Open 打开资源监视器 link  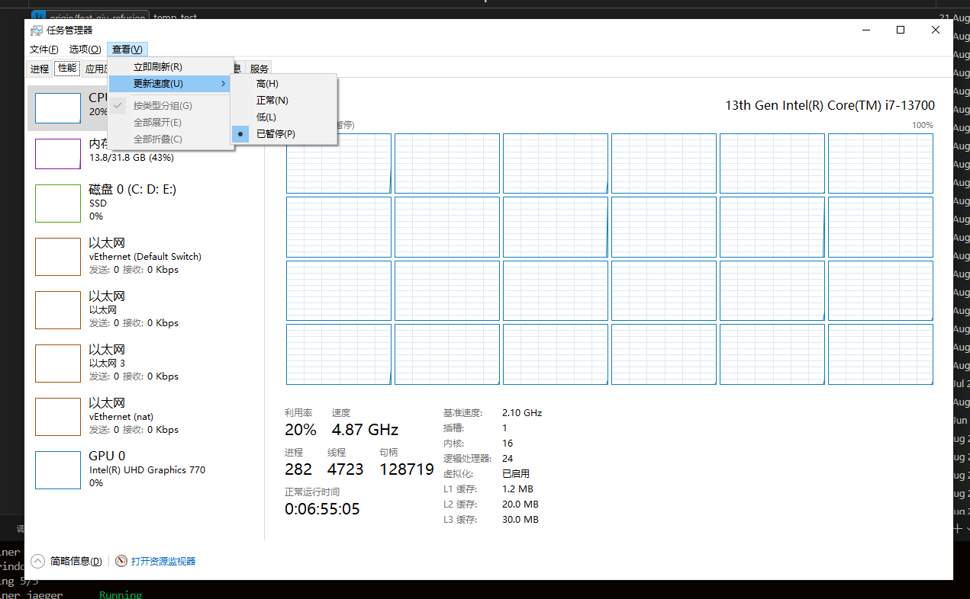tap(163, 562)
